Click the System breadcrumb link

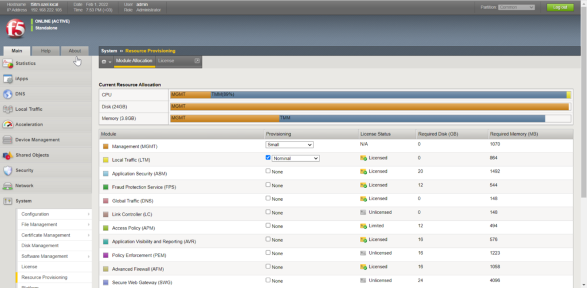[x=109, y=51]
